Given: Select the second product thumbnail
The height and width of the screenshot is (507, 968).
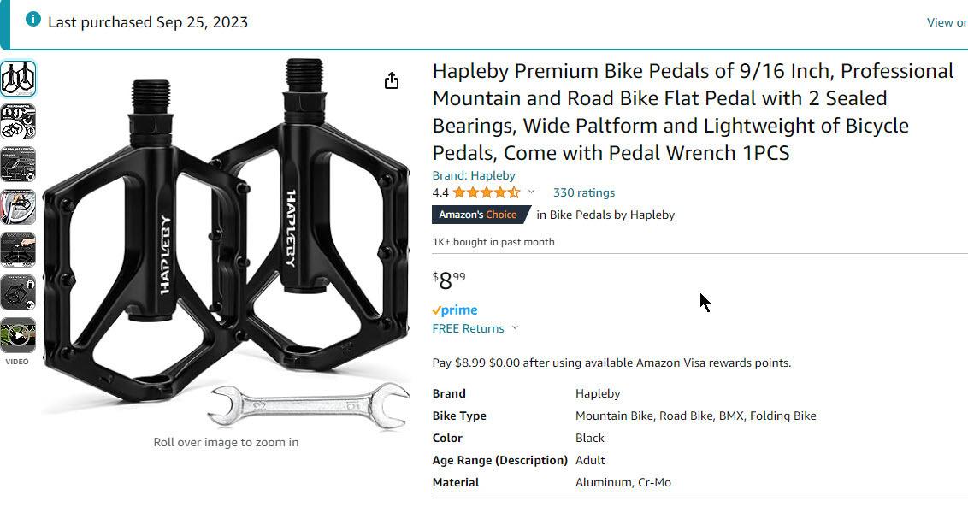Looking at the screenshot, I should click(x=18, y=121).
